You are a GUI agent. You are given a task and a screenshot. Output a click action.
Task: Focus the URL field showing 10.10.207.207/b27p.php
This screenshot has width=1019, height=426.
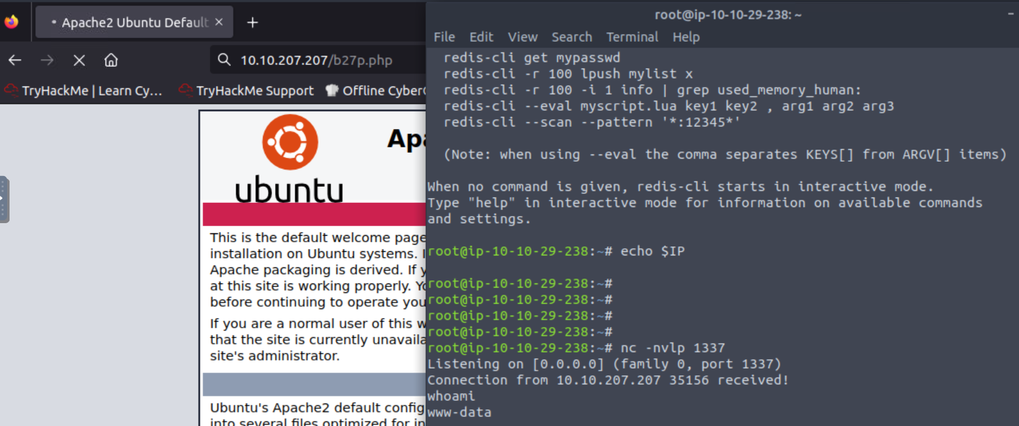(x=316, y=60)
